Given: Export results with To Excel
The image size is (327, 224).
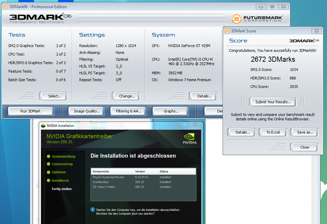Looking at the screenshot, I should pyautogui.click(x=273, y=132).
